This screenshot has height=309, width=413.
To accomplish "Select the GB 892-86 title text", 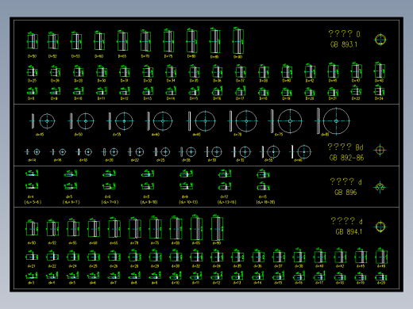I will (x=346, y=158).
